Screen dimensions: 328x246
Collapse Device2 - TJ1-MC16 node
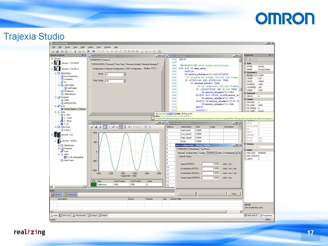52,69
